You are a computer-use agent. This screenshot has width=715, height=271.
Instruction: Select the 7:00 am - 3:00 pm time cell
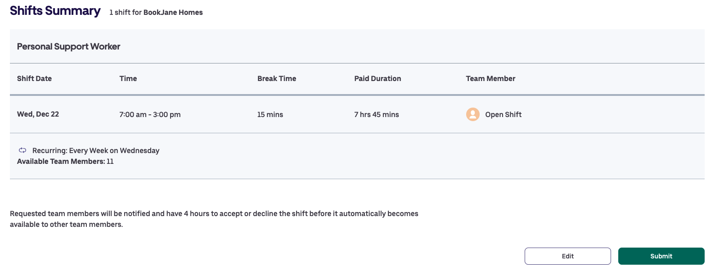coord(150,114)
